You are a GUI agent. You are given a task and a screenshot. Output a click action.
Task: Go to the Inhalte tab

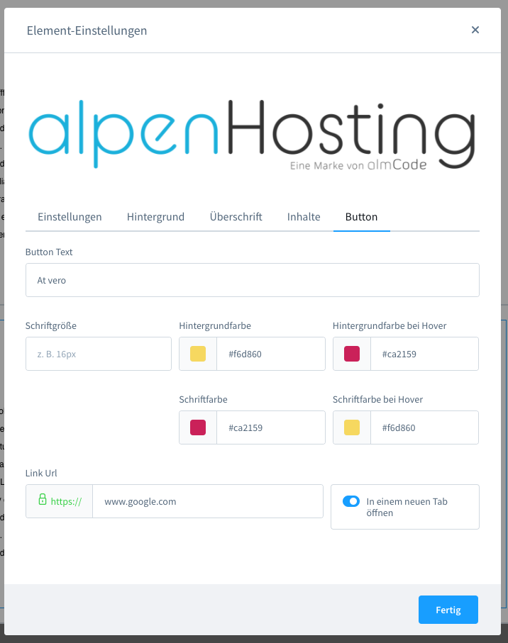tap(304, 216)
